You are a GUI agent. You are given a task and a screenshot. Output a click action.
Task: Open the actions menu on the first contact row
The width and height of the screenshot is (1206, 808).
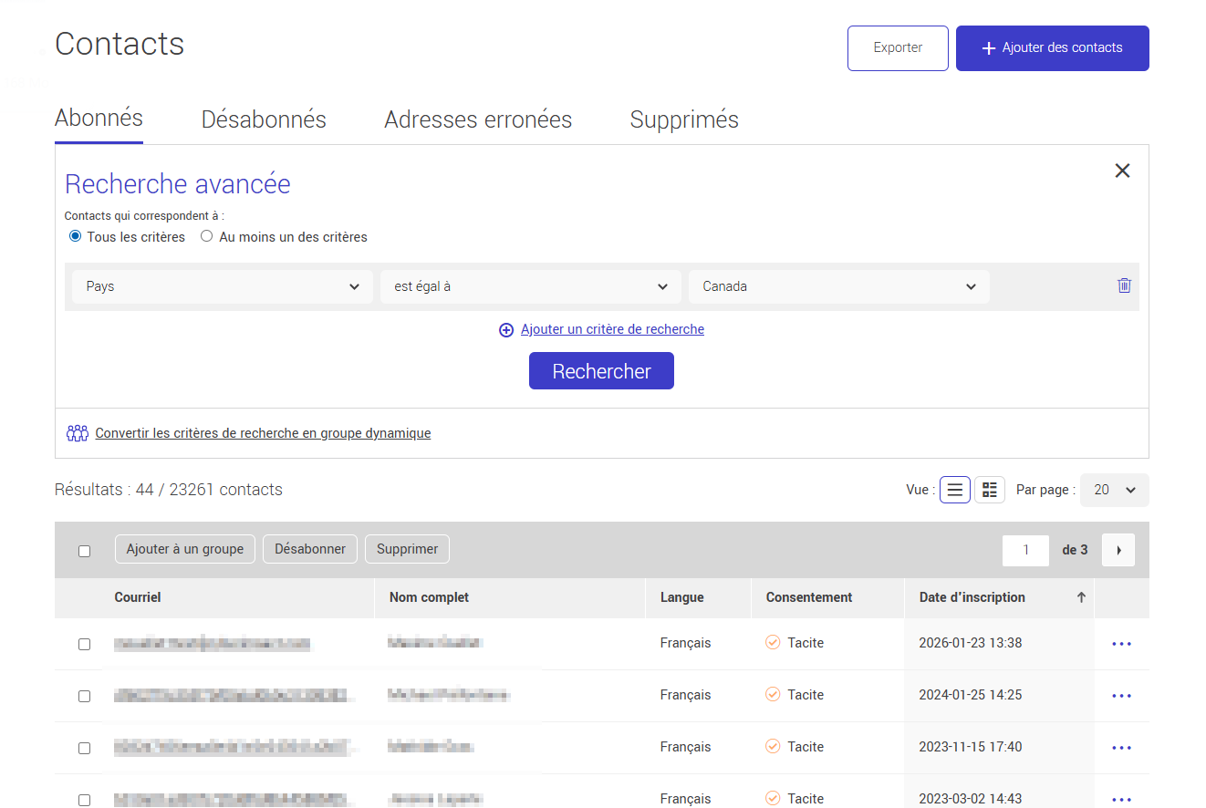pos(1121,643)
